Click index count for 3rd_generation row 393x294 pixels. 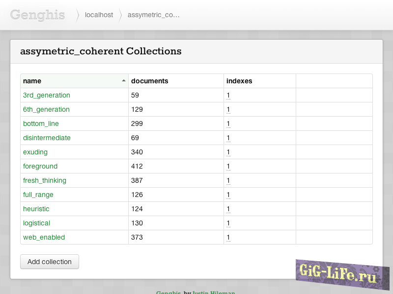pyautogui.click(x=228, y=95)
